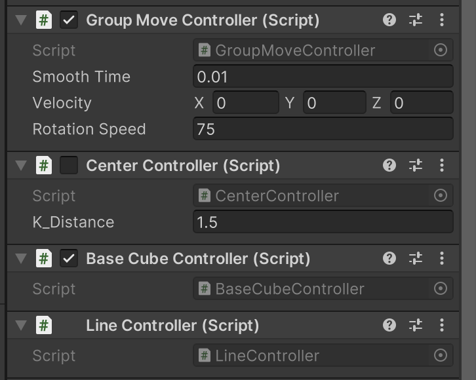
Task: Collapse the Center Controller foldout arrow
Action: pos(21,165)
